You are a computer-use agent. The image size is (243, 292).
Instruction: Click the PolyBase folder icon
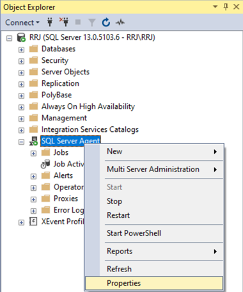tap(33, 95)
